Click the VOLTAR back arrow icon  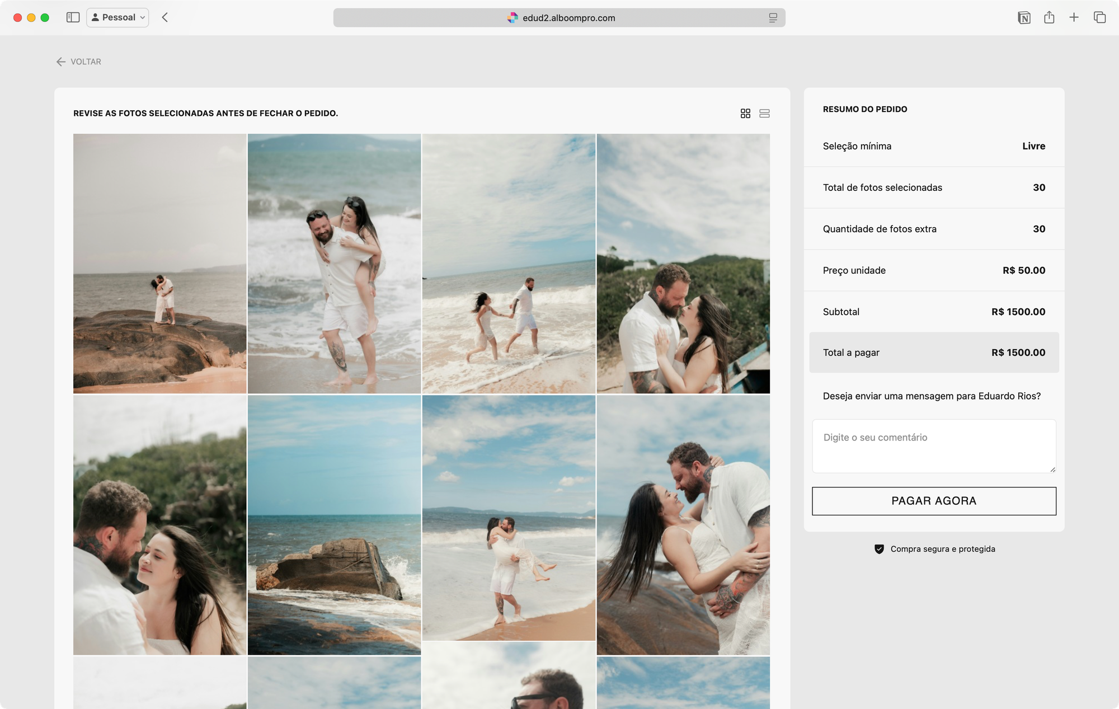pyautogui.click(x=61, y=62)
